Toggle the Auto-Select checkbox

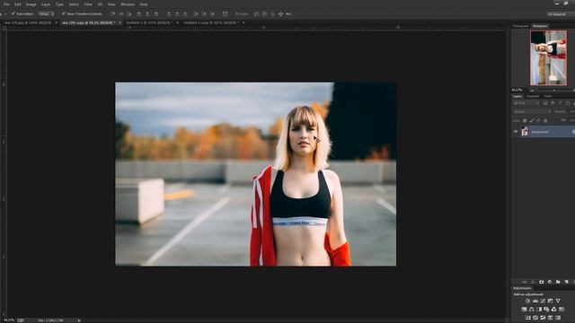13,14
